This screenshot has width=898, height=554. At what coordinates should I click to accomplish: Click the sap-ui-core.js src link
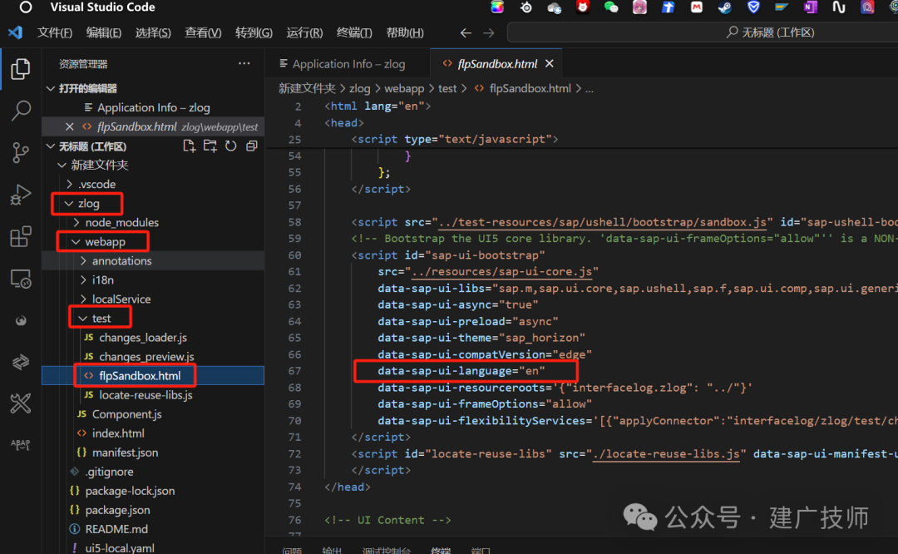click(x=502, y=271)
